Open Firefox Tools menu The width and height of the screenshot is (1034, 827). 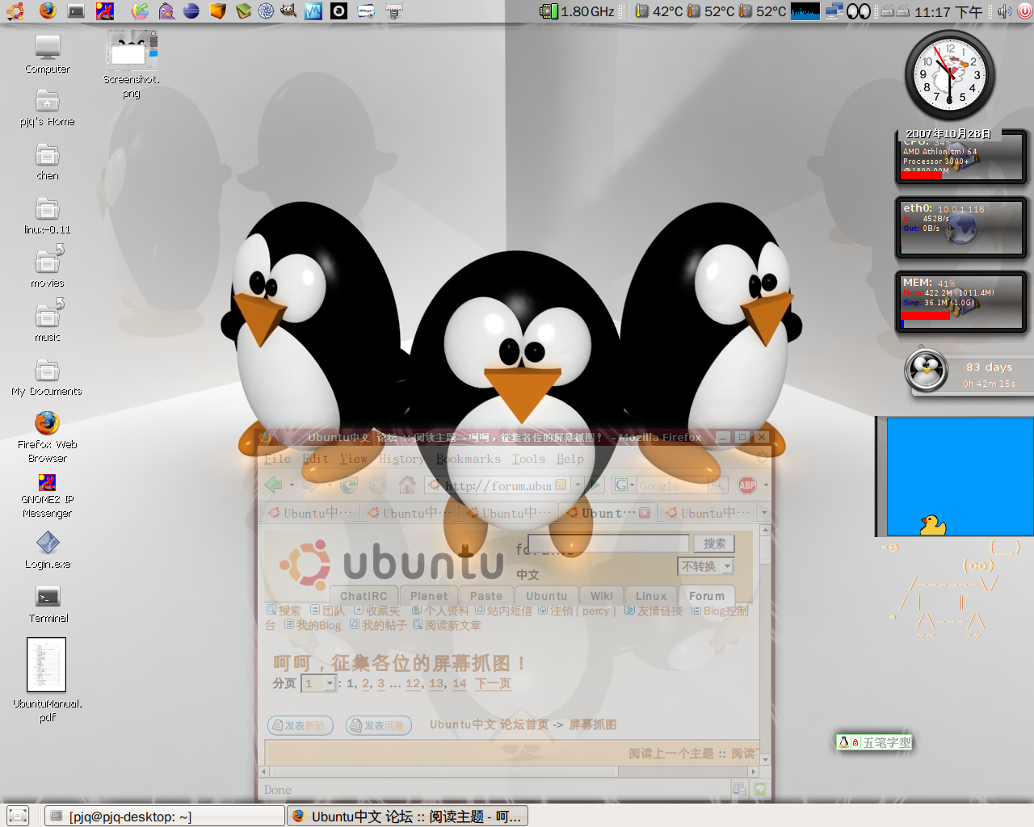pyautogui.click(x=528, y=459)
